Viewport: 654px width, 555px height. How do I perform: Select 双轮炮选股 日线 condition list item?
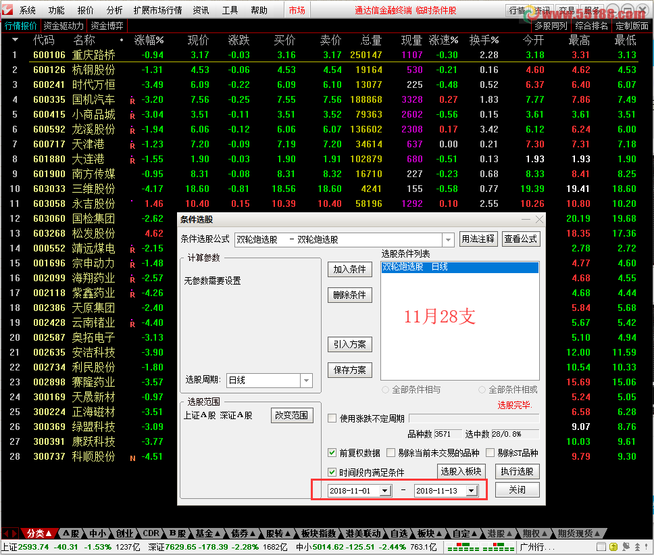click(x=459, y=267)
